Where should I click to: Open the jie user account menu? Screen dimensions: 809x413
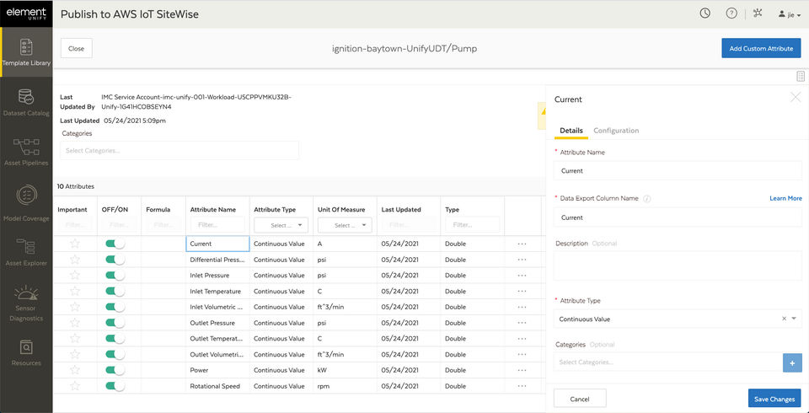point(790,14)
